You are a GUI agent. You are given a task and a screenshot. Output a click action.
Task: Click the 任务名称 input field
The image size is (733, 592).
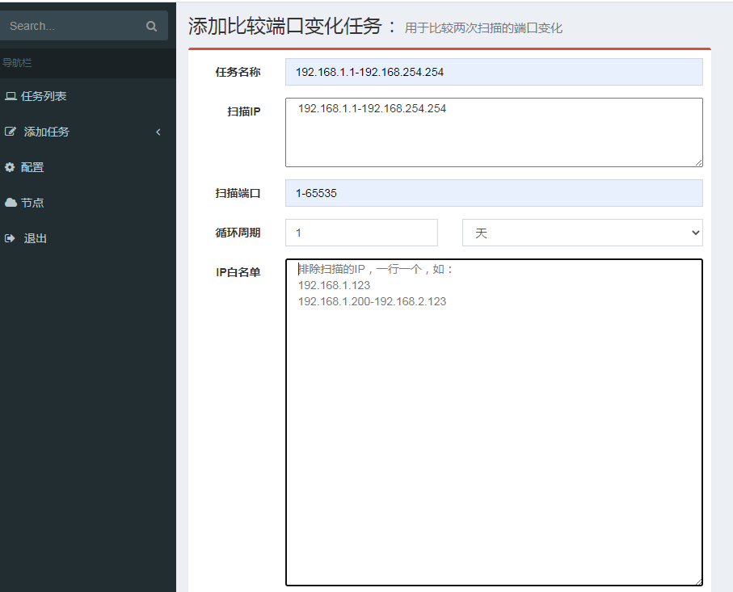point(494,72)
